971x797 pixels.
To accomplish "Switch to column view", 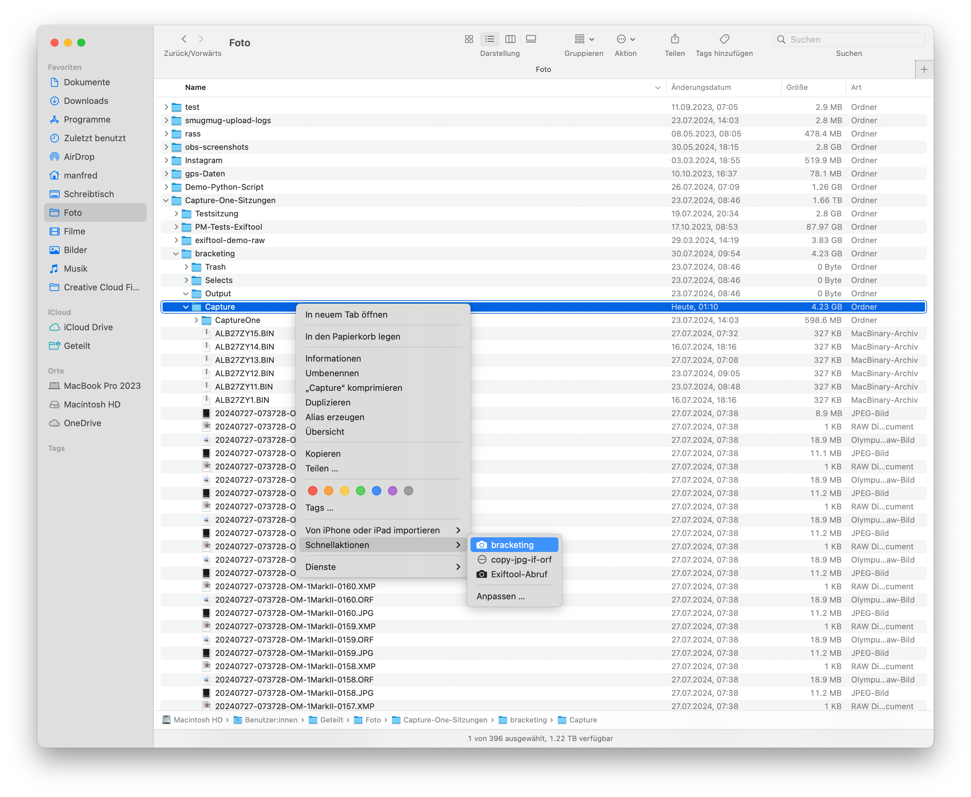I will [x=510, y=40].
